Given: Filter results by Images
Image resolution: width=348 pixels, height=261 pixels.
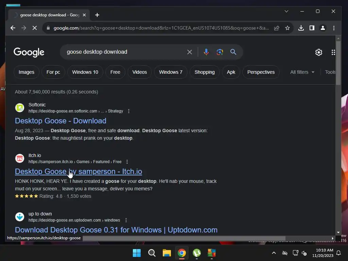Looking at the screenshot, I should click(x=27, y=72).
